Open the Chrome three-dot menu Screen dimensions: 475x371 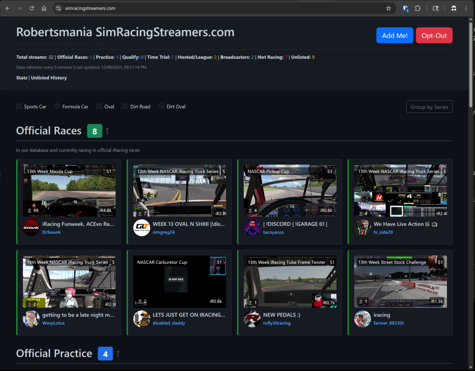466,8
